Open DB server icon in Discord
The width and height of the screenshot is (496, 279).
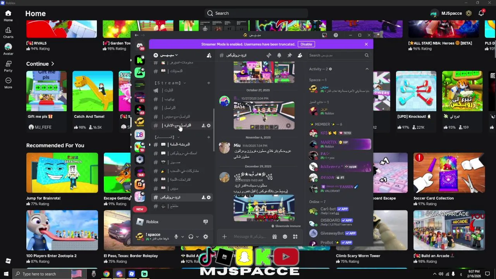coord(139,134)
